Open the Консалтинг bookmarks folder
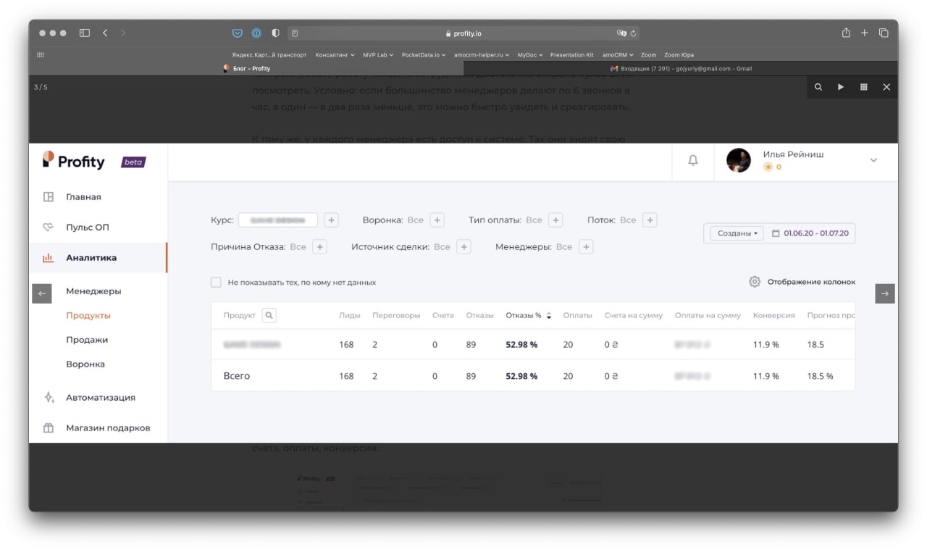Viewport: 927px width, 550px height. [x=335, y=55]
